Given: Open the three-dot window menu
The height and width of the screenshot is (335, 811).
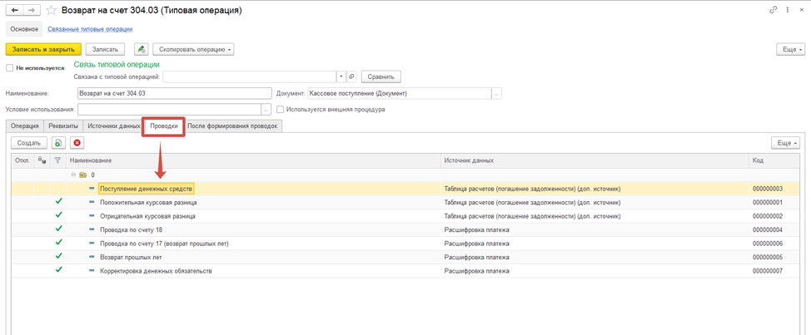Looking at the screenshot, I should [x=787, y=10].
